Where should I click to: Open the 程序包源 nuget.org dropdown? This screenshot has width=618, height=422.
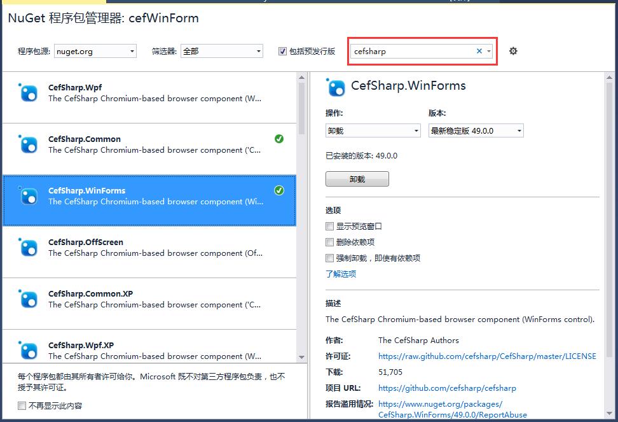(95, 52)
